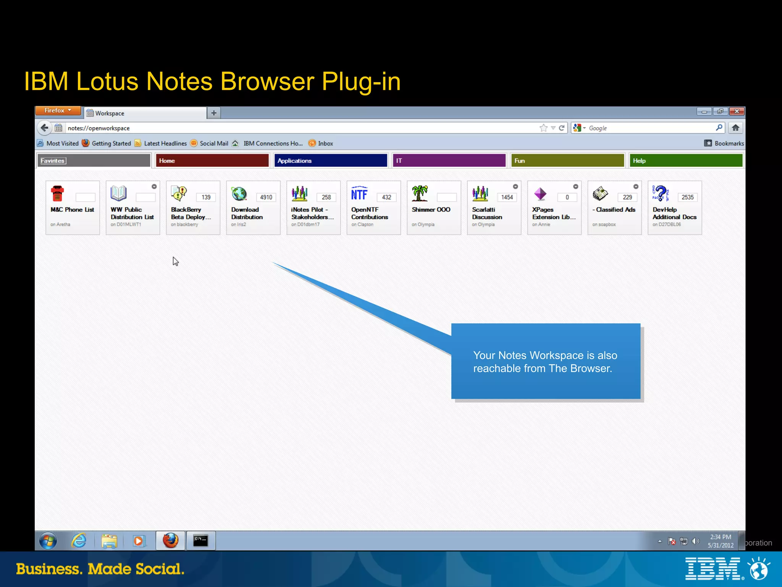This screenshot has width=782, height=587.
Task: Click unread count 139 on BlackBerry tile
Action: click(x=206, y=197)
